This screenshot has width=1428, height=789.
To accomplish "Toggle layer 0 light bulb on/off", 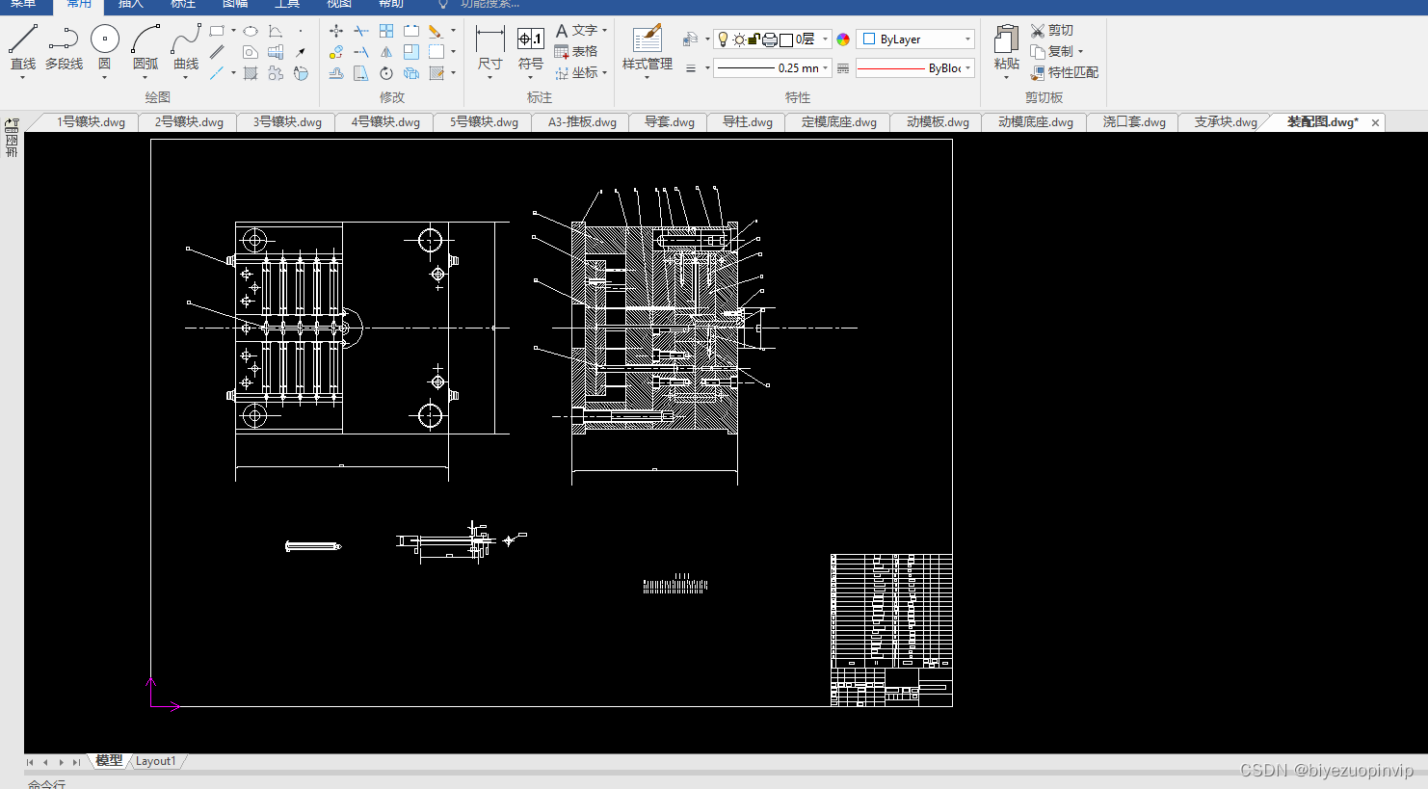I will click(x=724, y=39).
